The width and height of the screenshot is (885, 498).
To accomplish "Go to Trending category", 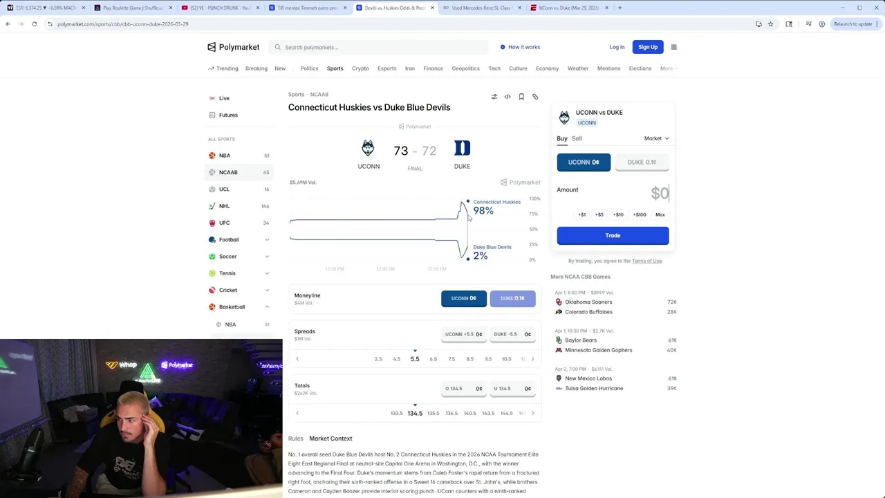I will pyautogui.click(x=223, y=68).
